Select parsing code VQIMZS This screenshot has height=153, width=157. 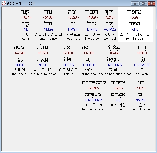[x=110, y=29]
